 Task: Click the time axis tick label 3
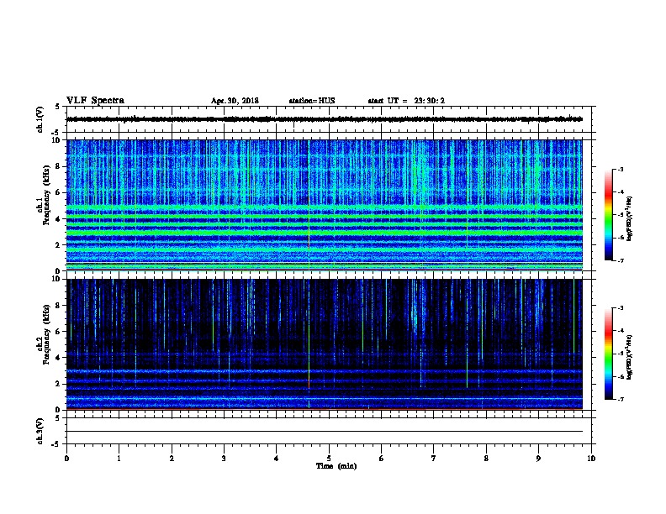(224, 459)
